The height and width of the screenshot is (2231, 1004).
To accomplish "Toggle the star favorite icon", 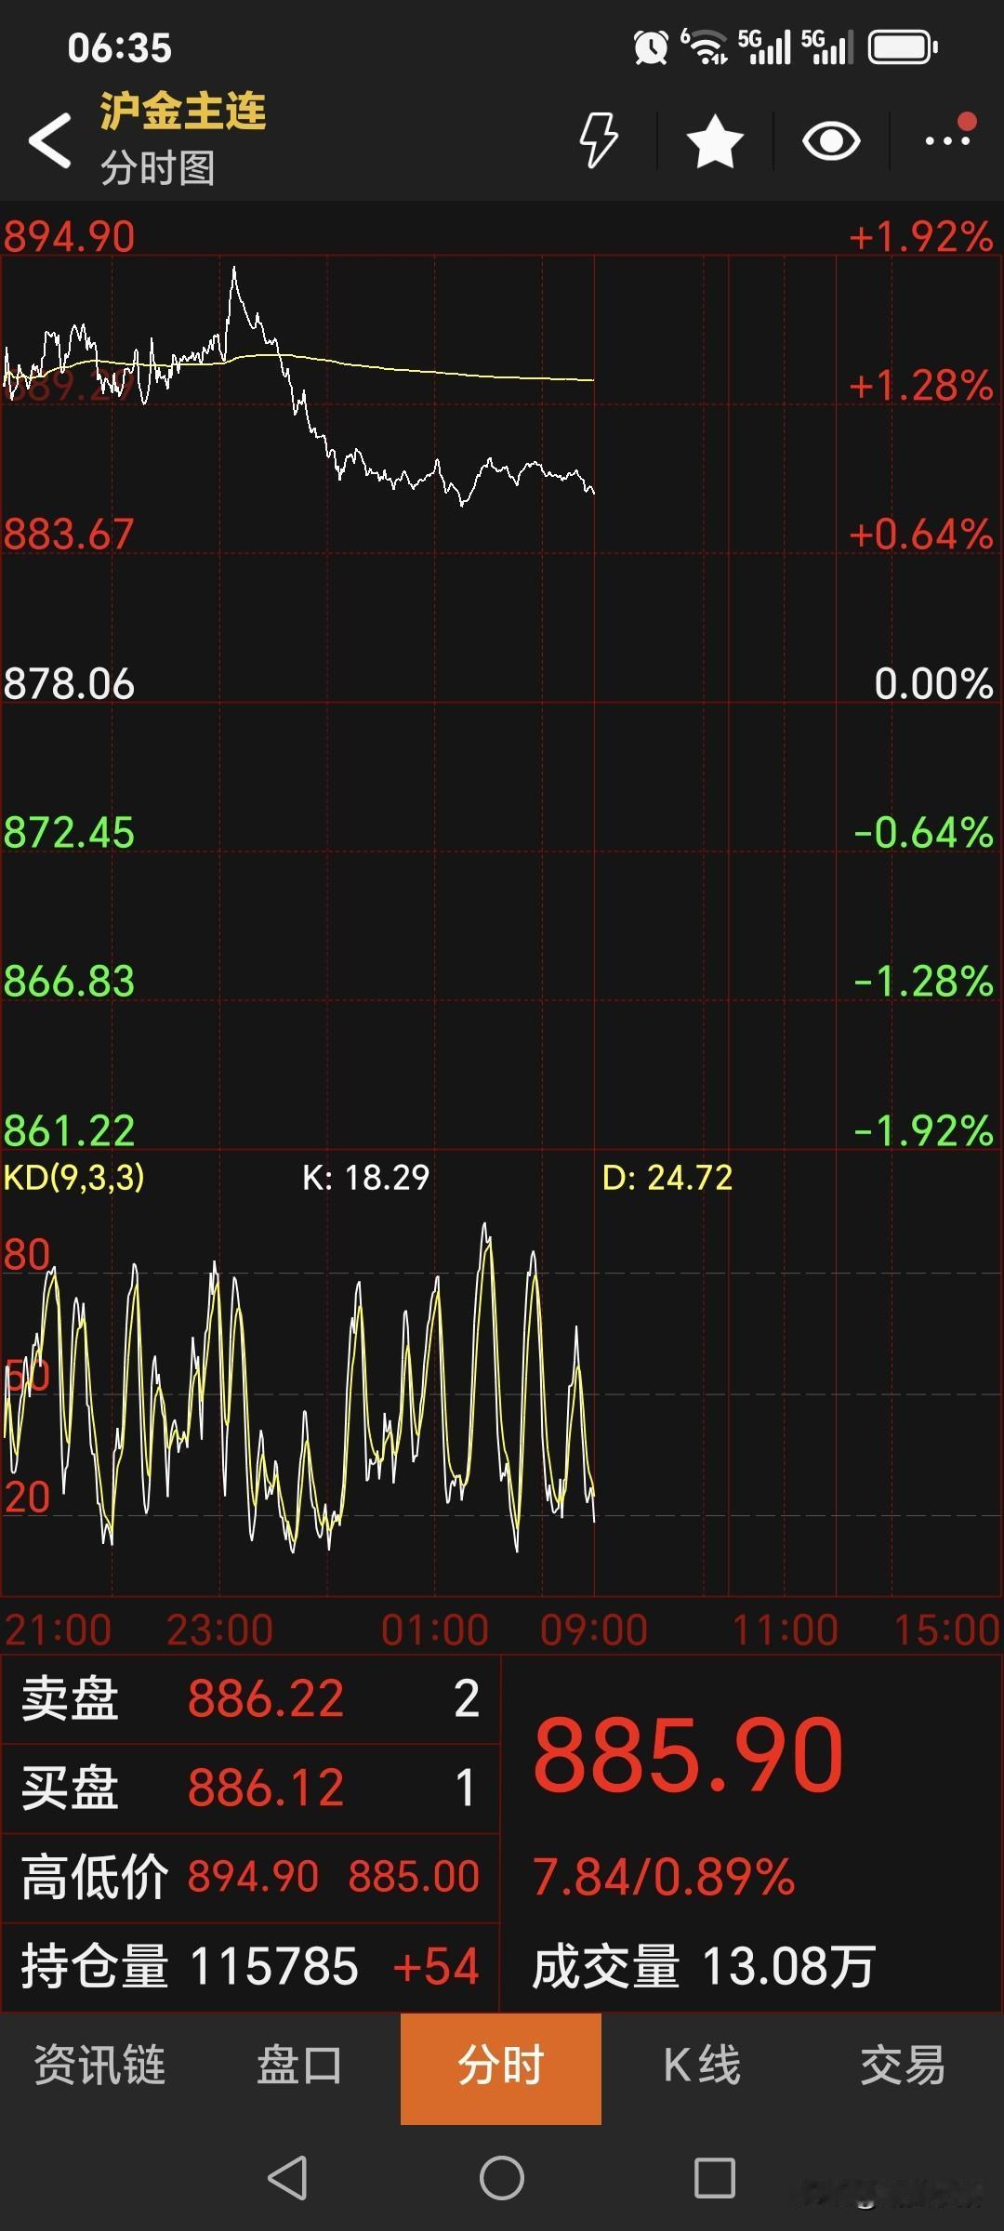I will pos(715,141).
